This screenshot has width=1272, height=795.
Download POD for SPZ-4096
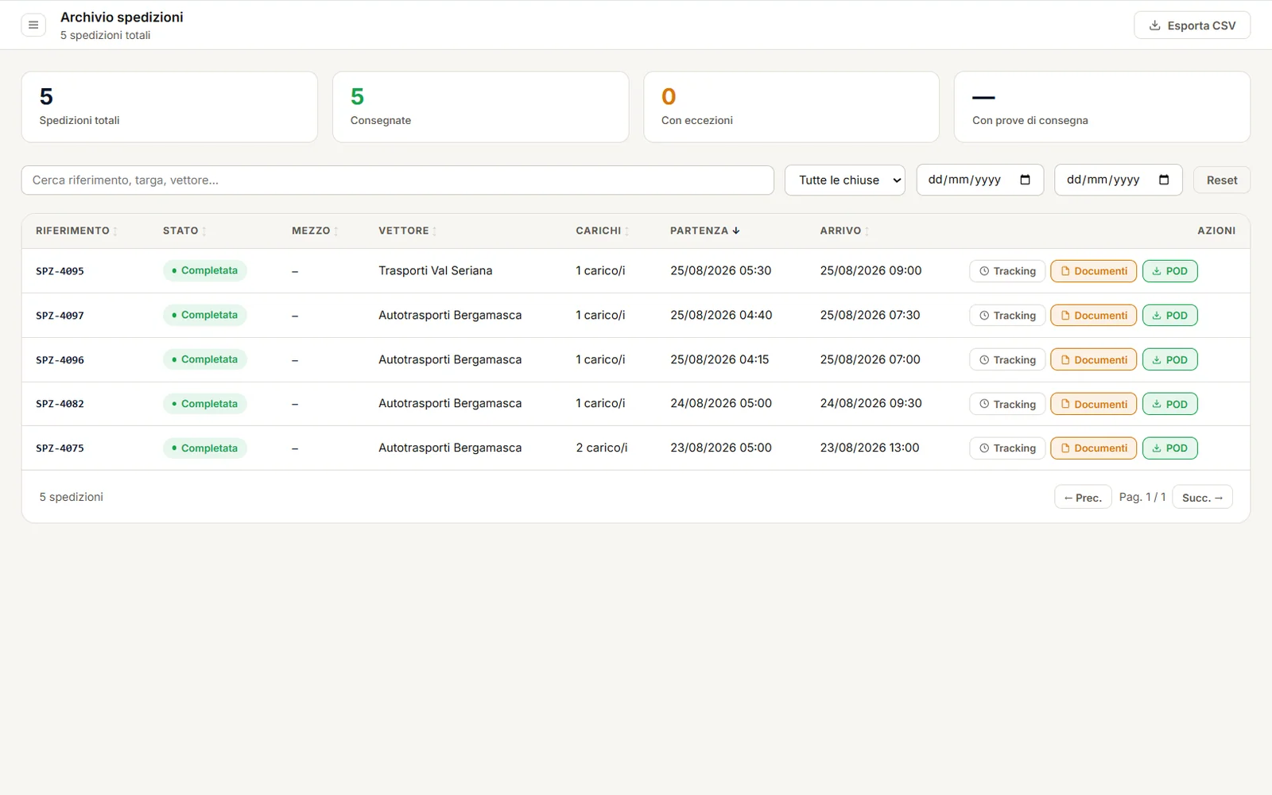(1170, 360)
